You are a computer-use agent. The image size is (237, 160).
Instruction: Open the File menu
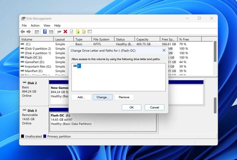coord(24,25)
